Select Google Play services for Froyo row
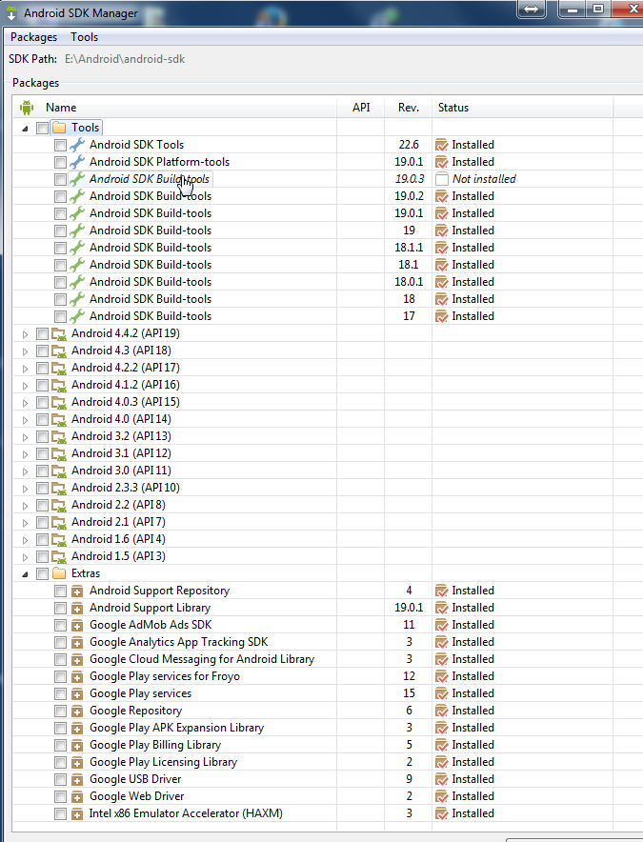 (x=312, y=676)
